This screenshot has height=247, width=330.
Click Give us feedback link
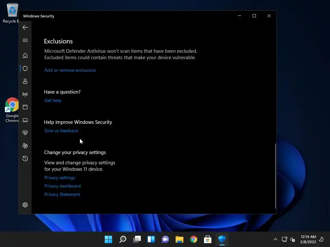pos(61,131)
